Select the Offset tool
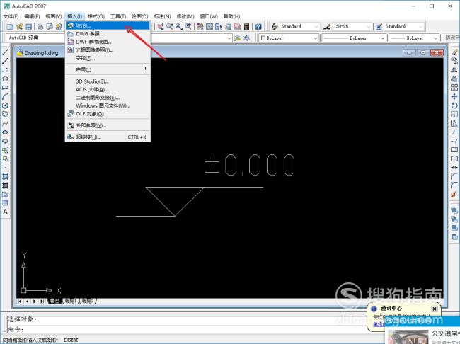The width and height of the screenshot is (460, 344). point(454,79)
